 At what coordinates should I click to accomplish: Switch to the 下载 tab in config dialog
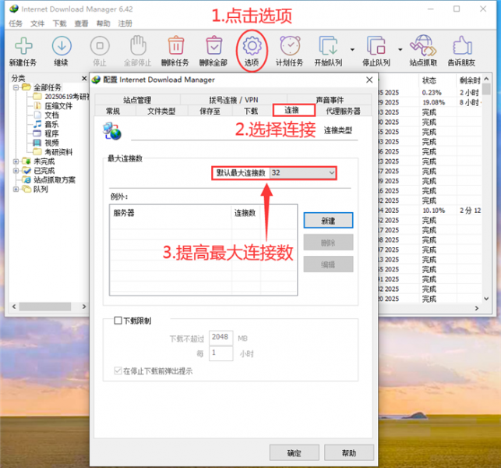pos(251,111)
